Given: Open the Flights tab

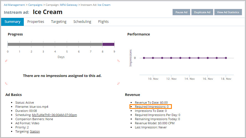Looking at the screenshot, I should 103,22.
